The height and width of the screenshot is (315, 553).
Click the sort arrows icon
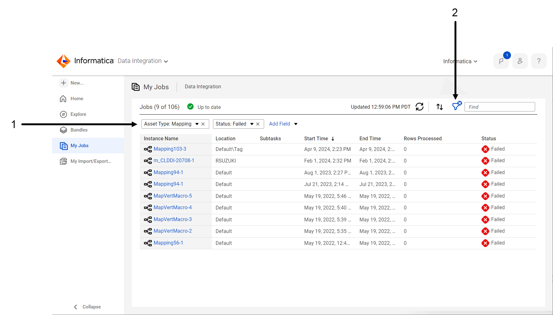click(440, 107)
